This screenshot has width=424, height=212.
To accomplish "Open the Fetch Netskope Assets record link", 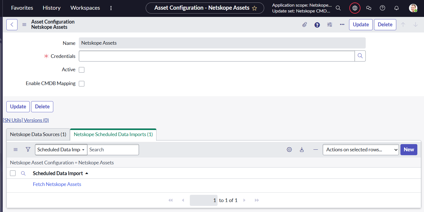I will point(57,184).
